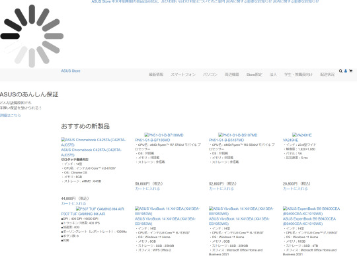The image size is (357, 256).
Task: Select the 52,800円（税込）price text
Action: 223,183
